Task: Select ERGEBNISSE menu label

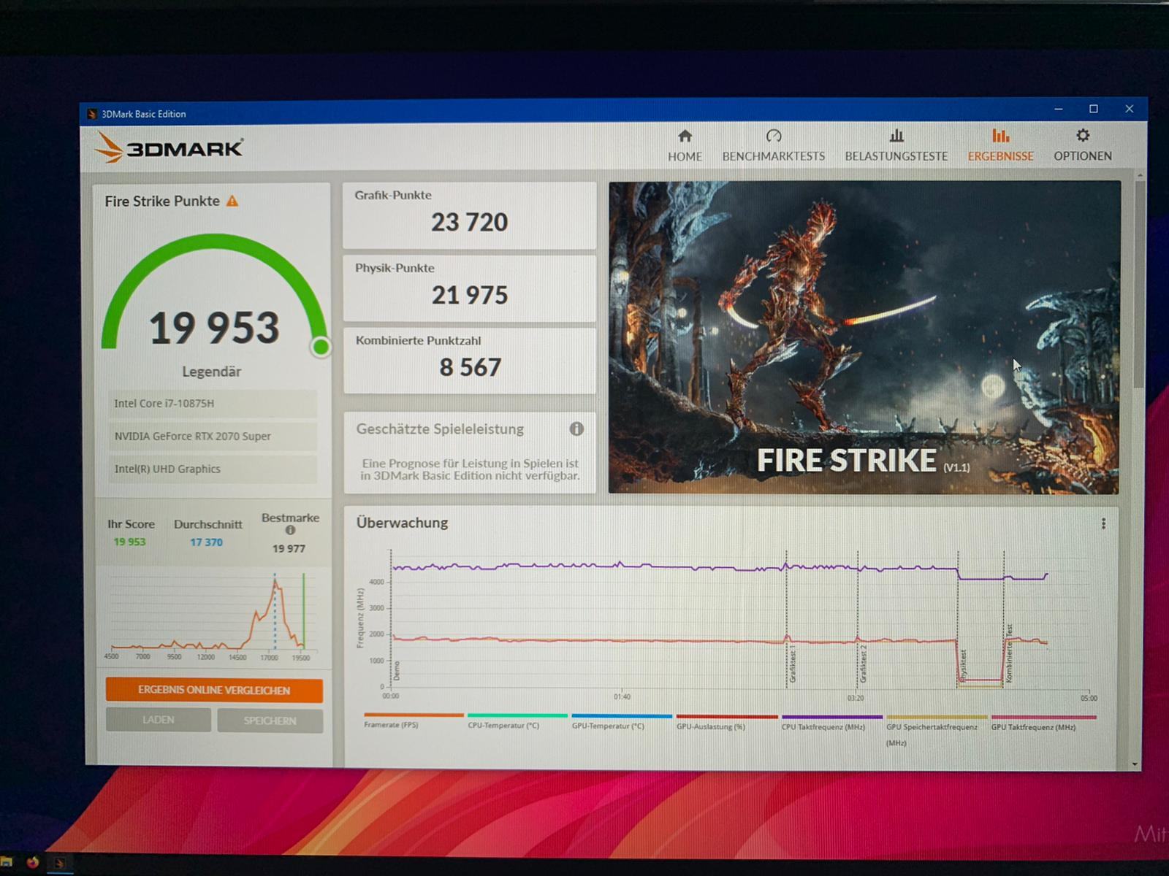Action: pos(1000,156)
